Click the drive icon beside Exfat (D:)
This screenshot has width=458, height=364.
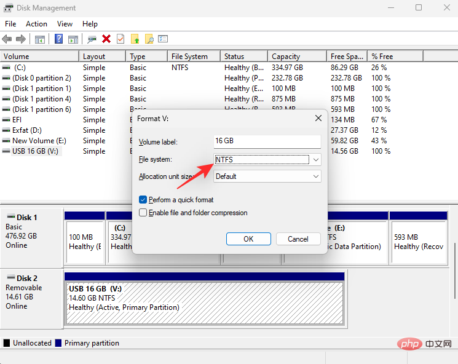click(x=6, y=130)
